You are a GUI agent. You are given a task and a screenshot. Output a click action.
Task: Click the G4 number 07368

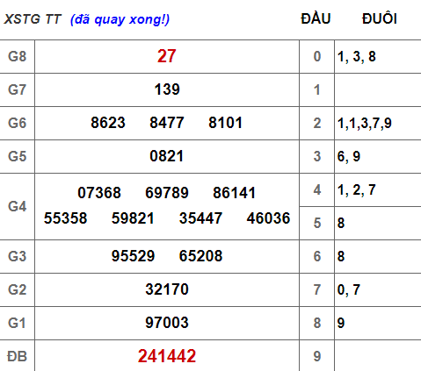tap(99, 193)
